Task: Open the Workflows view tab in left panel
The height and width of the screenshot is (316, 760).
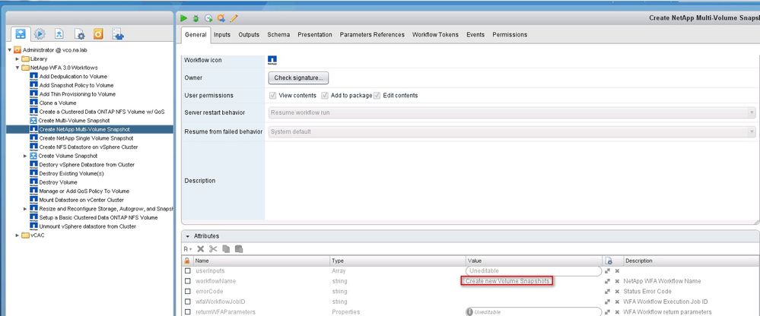Action: pyautogui.click(x=21, y=34)
